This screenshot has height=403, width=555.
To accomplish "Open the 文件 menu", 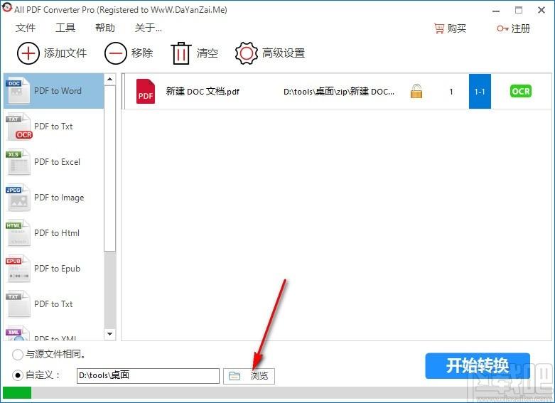I will click(26, 28).
